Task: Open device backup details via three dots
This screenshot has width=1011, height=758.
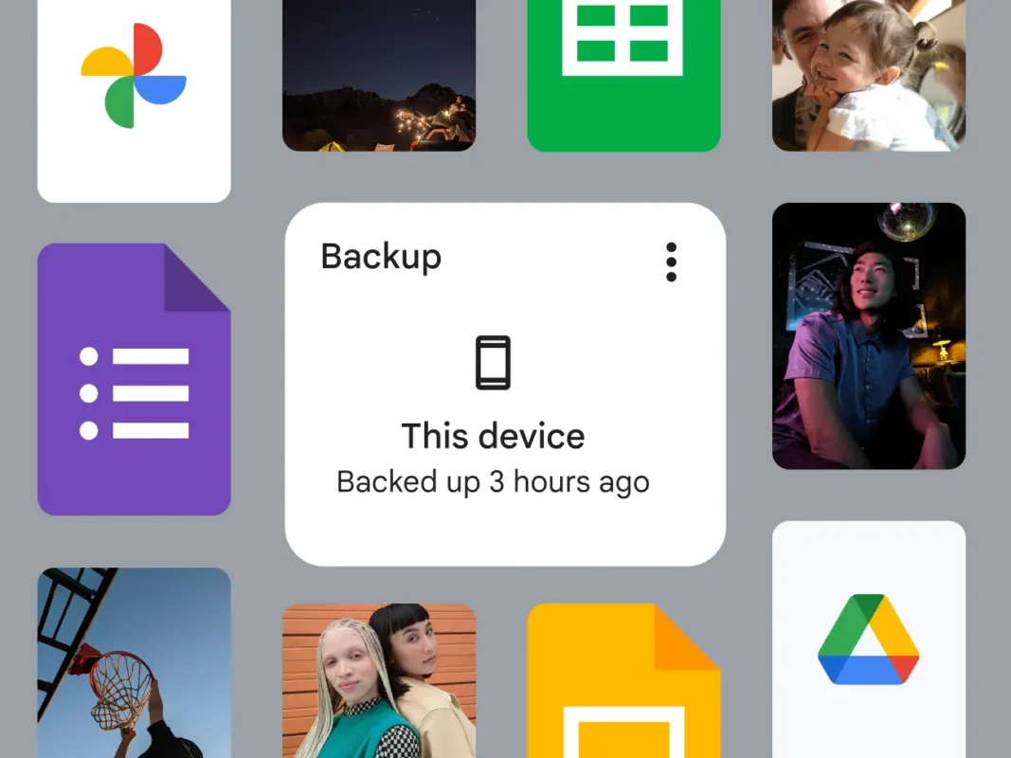Action: [x=671, y=262]
